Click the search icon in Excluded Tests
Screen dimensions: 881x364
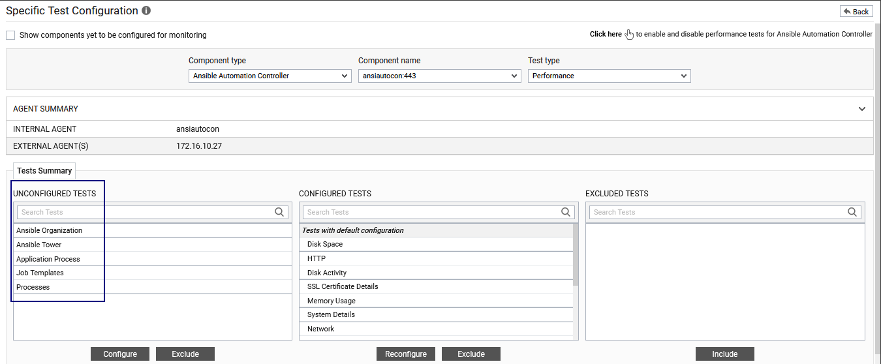pyautogui.click(x=852, y=212)
